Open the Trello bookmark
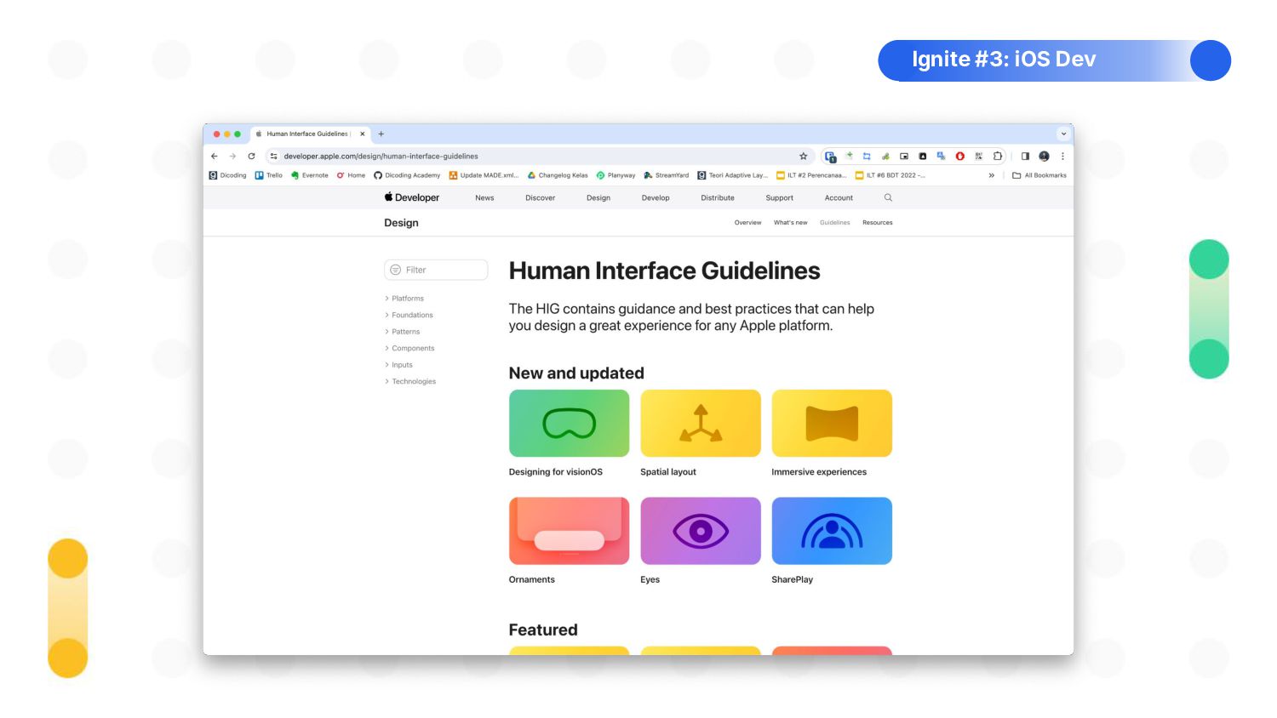 point(268,175)
